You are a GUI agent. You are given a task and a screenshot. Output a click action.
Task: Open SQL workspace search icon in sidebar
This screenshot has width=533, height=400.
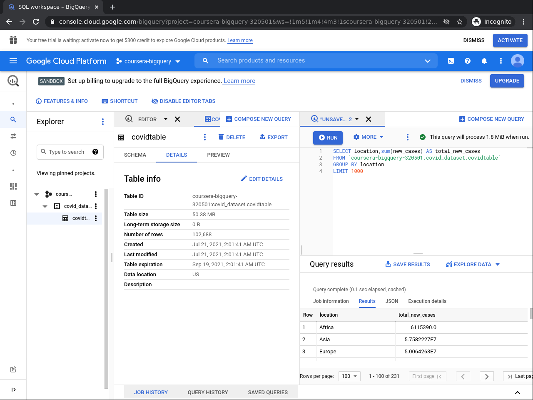tap(13, 120)
